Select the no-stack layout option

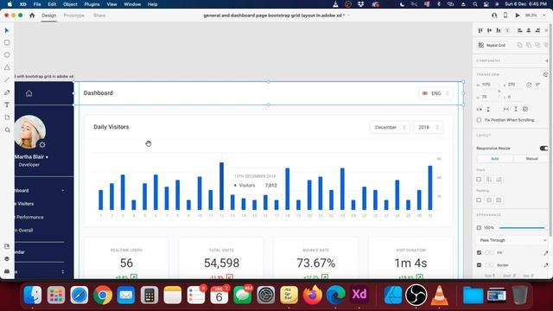479,180
